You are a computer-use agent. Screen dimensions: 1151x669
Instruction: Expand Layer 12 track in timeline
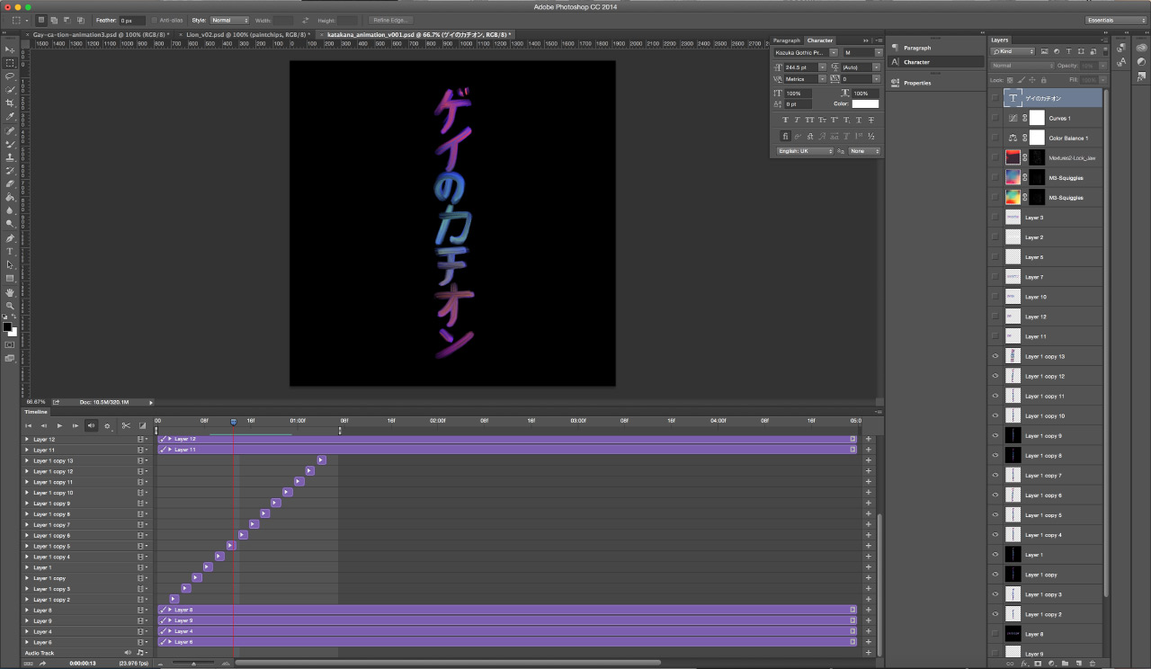27,440
